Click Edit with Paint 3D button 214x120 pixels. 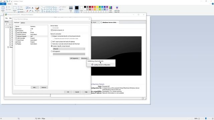pos(117,9)
